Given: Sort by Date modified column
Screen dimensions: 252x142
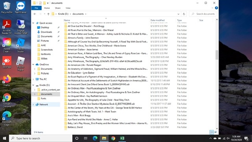Looking at the screenshot, I should pyautogui.click(x=157, y=20).
